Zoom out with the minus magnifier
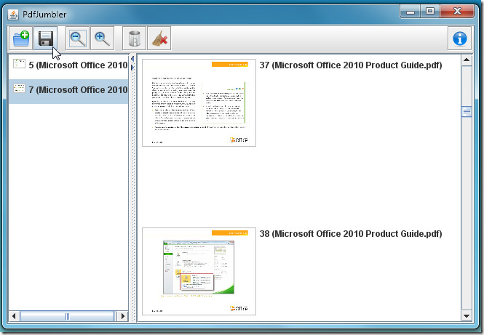484x335 pixels. 77,39
